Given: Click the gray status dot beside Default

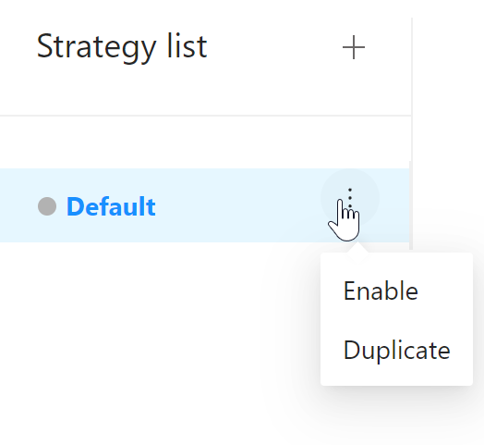Looking at the screenshot, I should [x=47, y=206].
